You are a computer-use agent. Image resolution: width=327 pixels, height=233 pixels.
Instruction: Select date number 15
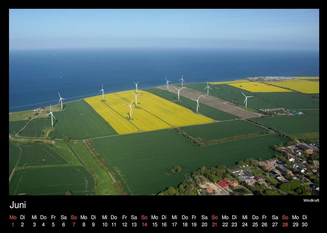pos(155,225)
